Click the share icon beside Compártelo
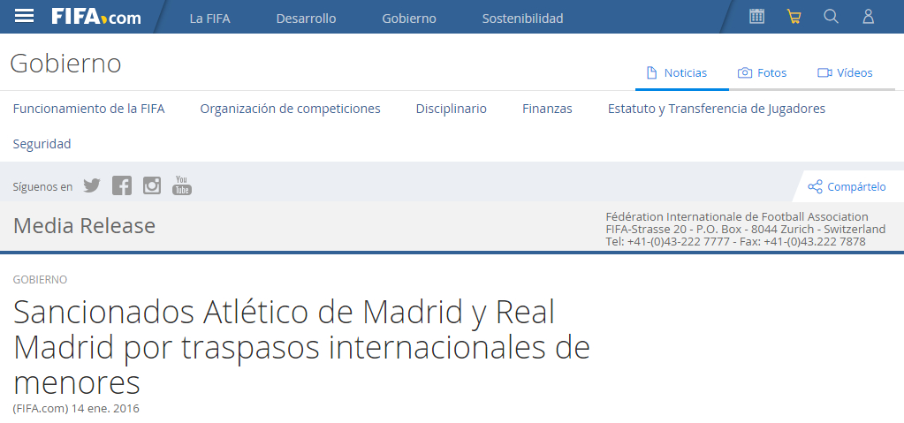 click(815, 186)
